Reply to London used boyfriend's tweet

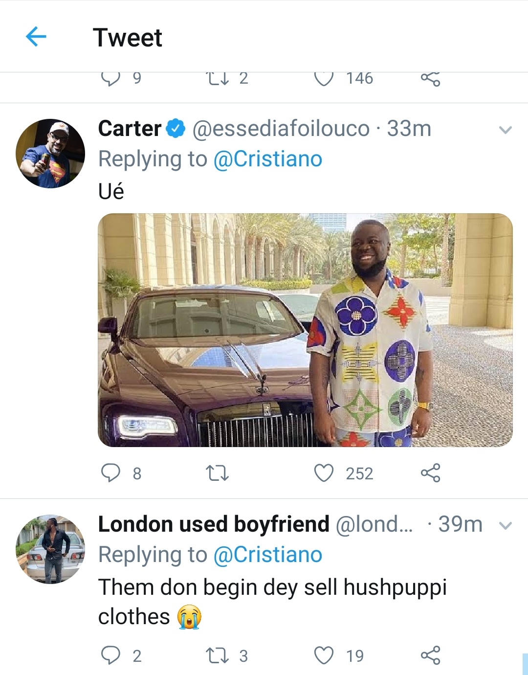pyautogui.click(x=110, y=655)
